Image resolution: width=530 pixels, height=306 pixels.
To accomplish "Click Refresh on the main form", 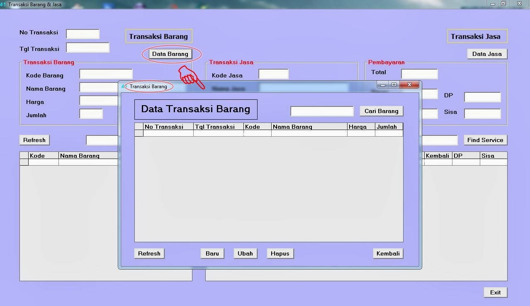I will click(34, 140).
